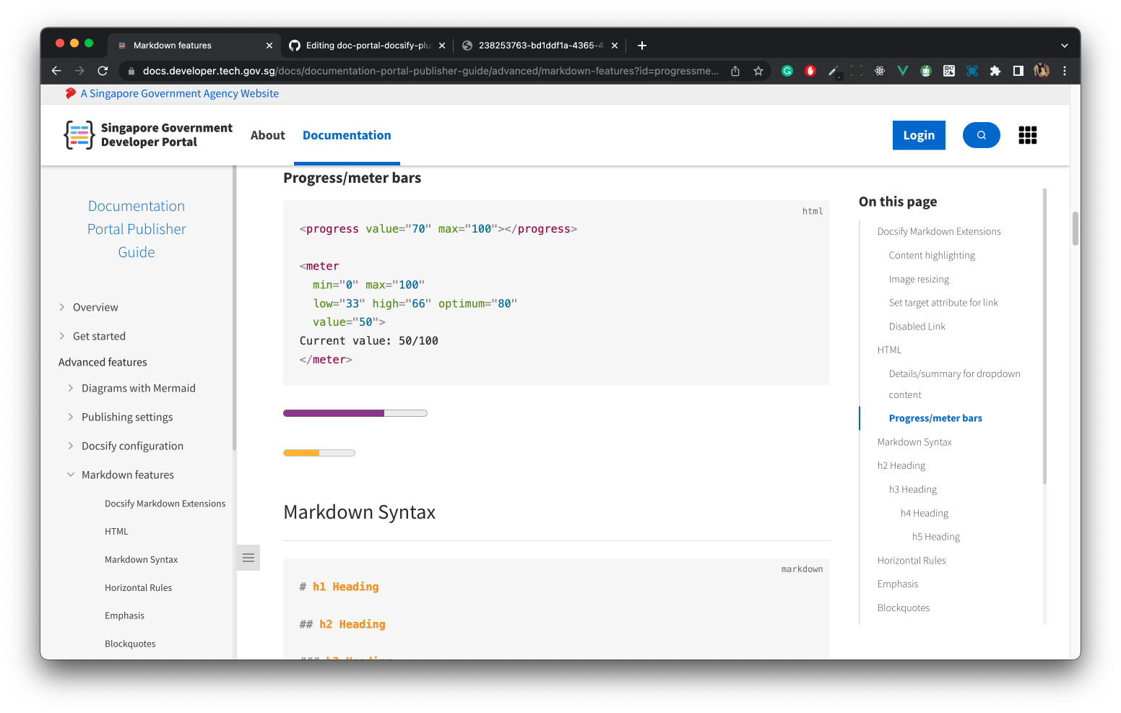Open the React Developer Tools extension
Viewport: 1121px width, 713px height.
click(x=880, y=71)
